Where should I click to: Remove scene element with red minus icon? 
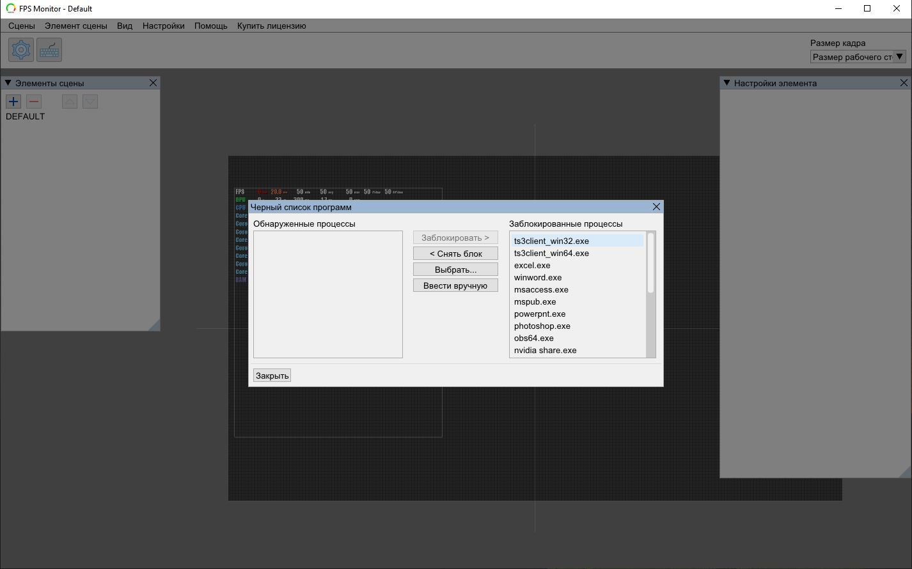click(x=34, y=102)
